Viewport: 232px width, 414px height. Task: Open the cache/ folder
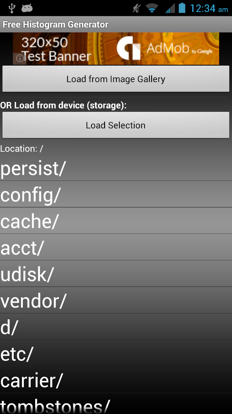[x=116, y=221]
